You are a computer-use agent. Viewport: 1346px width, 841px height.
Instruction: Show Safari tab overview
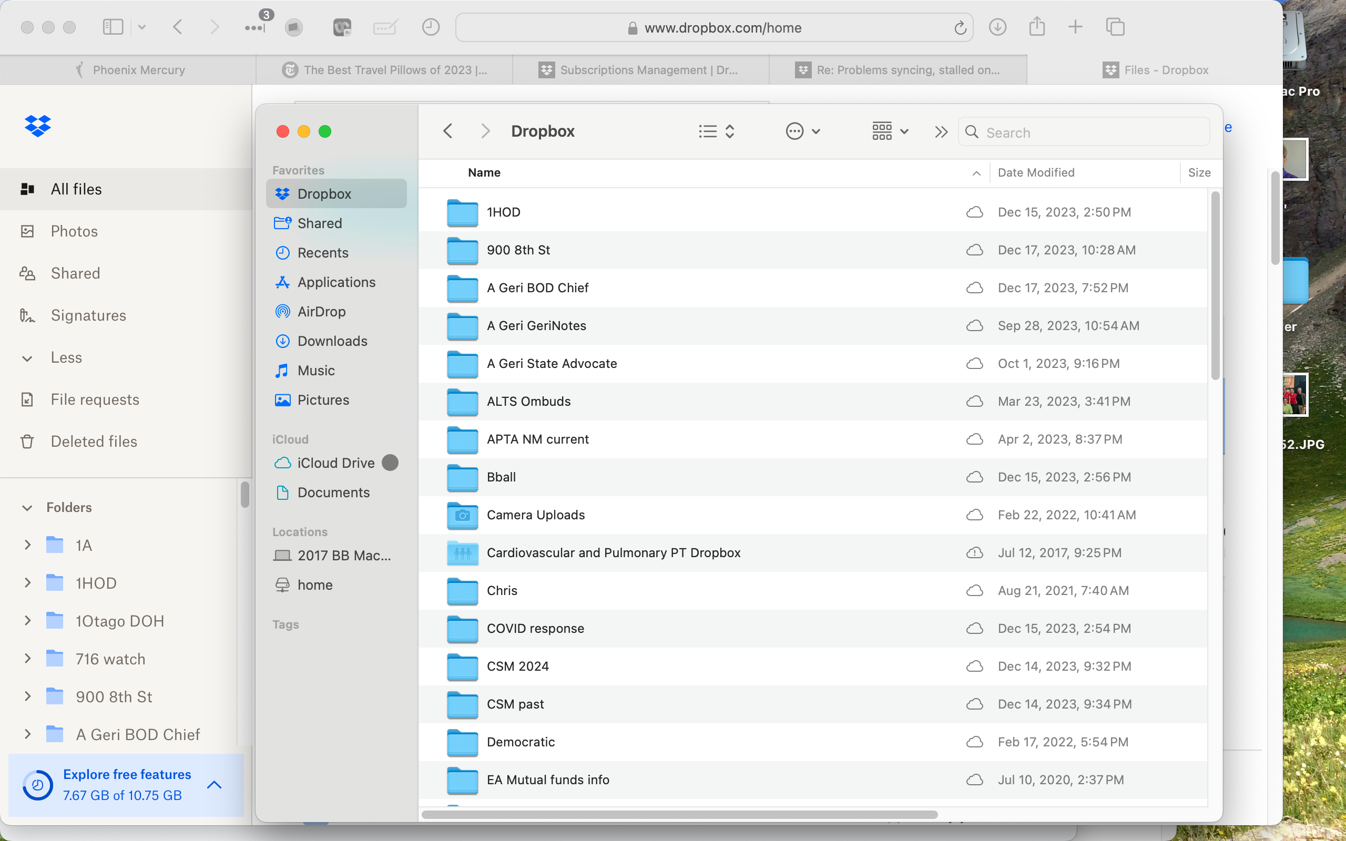pos(1115,27)
